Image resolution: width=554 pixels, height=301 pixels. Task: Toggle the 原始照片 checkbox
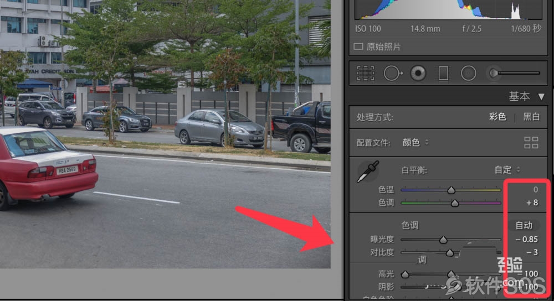point(358,46)
